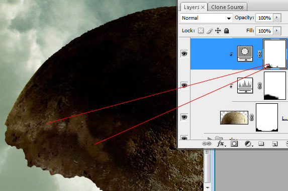Select the stone sphere layer thumbnail
The width and height of the screenshot is (288, 191).
click(x=234, y=117)
